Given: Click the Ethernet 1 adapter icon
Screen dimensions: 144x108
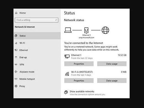Looking at the screenshot, I should pos(67,56).
